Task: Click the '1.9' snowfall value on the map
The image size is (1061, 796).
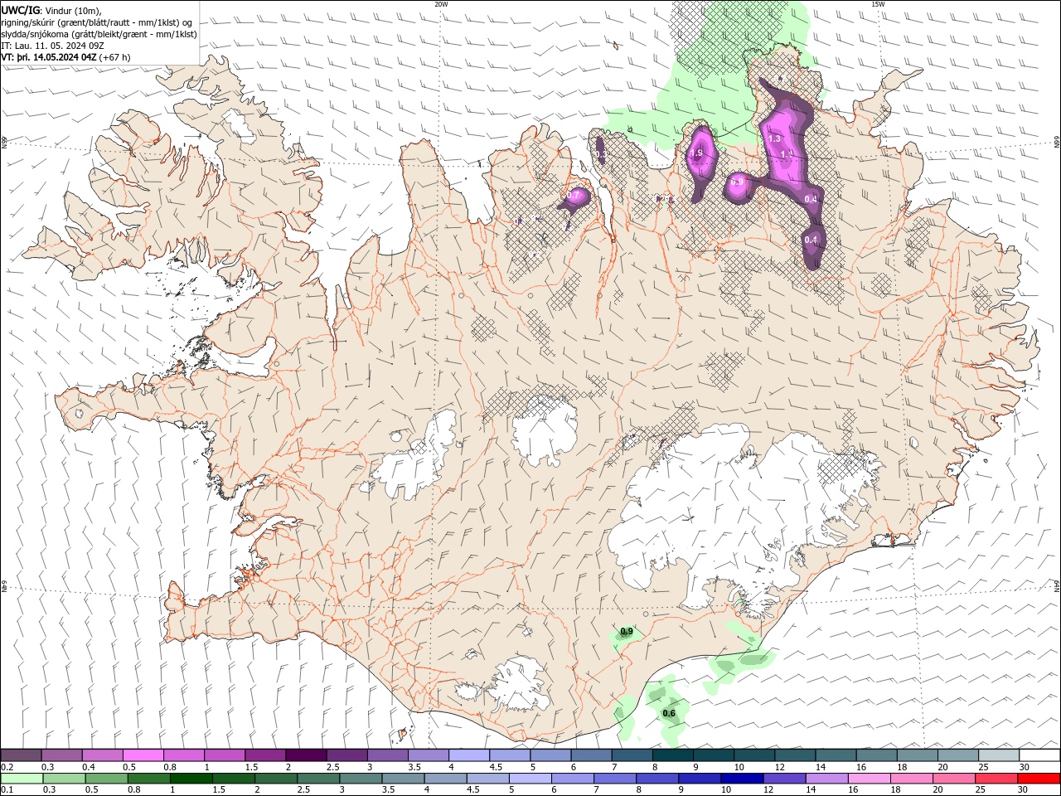Action: click(697, 153)
